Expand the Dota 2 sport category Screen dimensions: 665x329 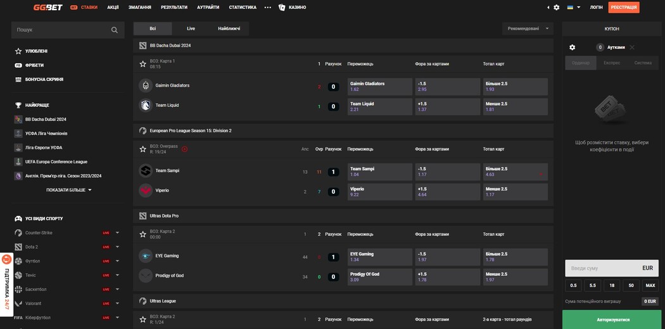(x=117, y=247)
